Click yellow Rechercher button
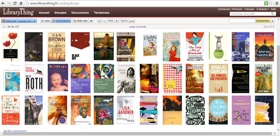 click(x=263, y=21)
